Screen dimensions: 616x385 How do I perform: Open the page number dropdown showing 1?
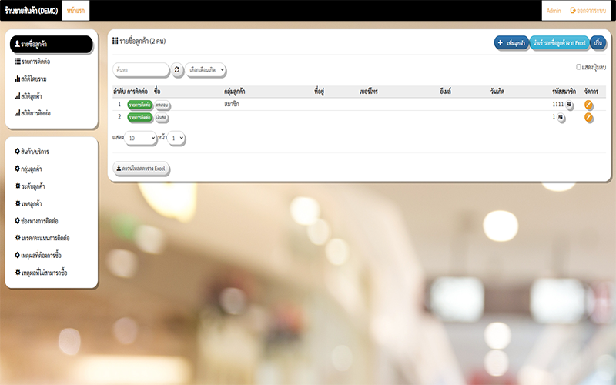tap(178, 138)
